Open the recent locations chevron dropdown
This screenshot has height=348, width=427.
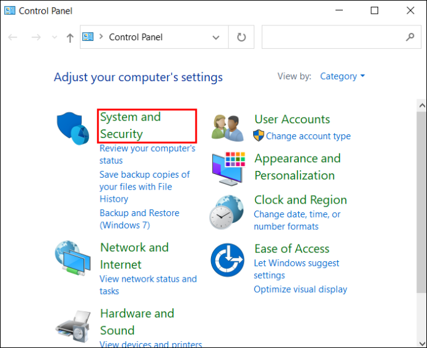coord(54,37)
